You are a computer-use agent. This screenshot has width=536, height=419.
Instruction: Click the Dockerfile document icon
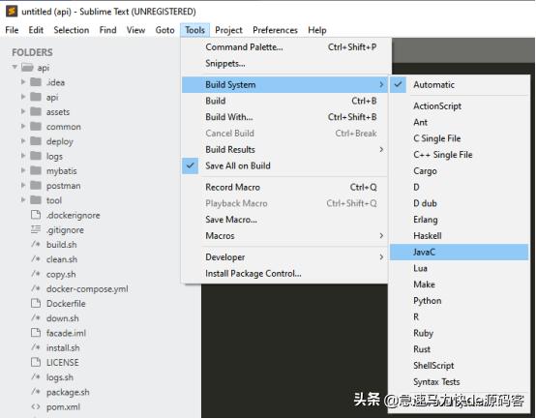click(36, 303)
